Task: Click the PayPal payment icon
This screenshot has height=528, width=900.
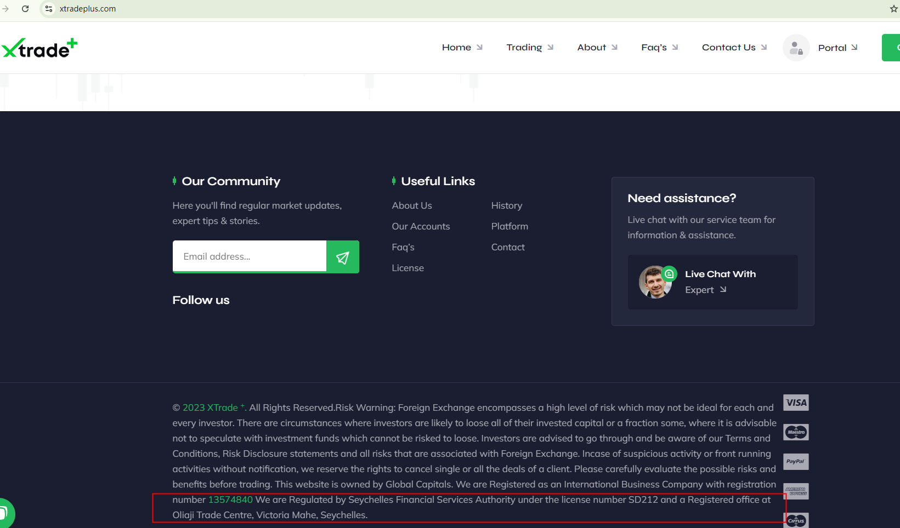Action: pyautogui.click(x=796, y=462)
